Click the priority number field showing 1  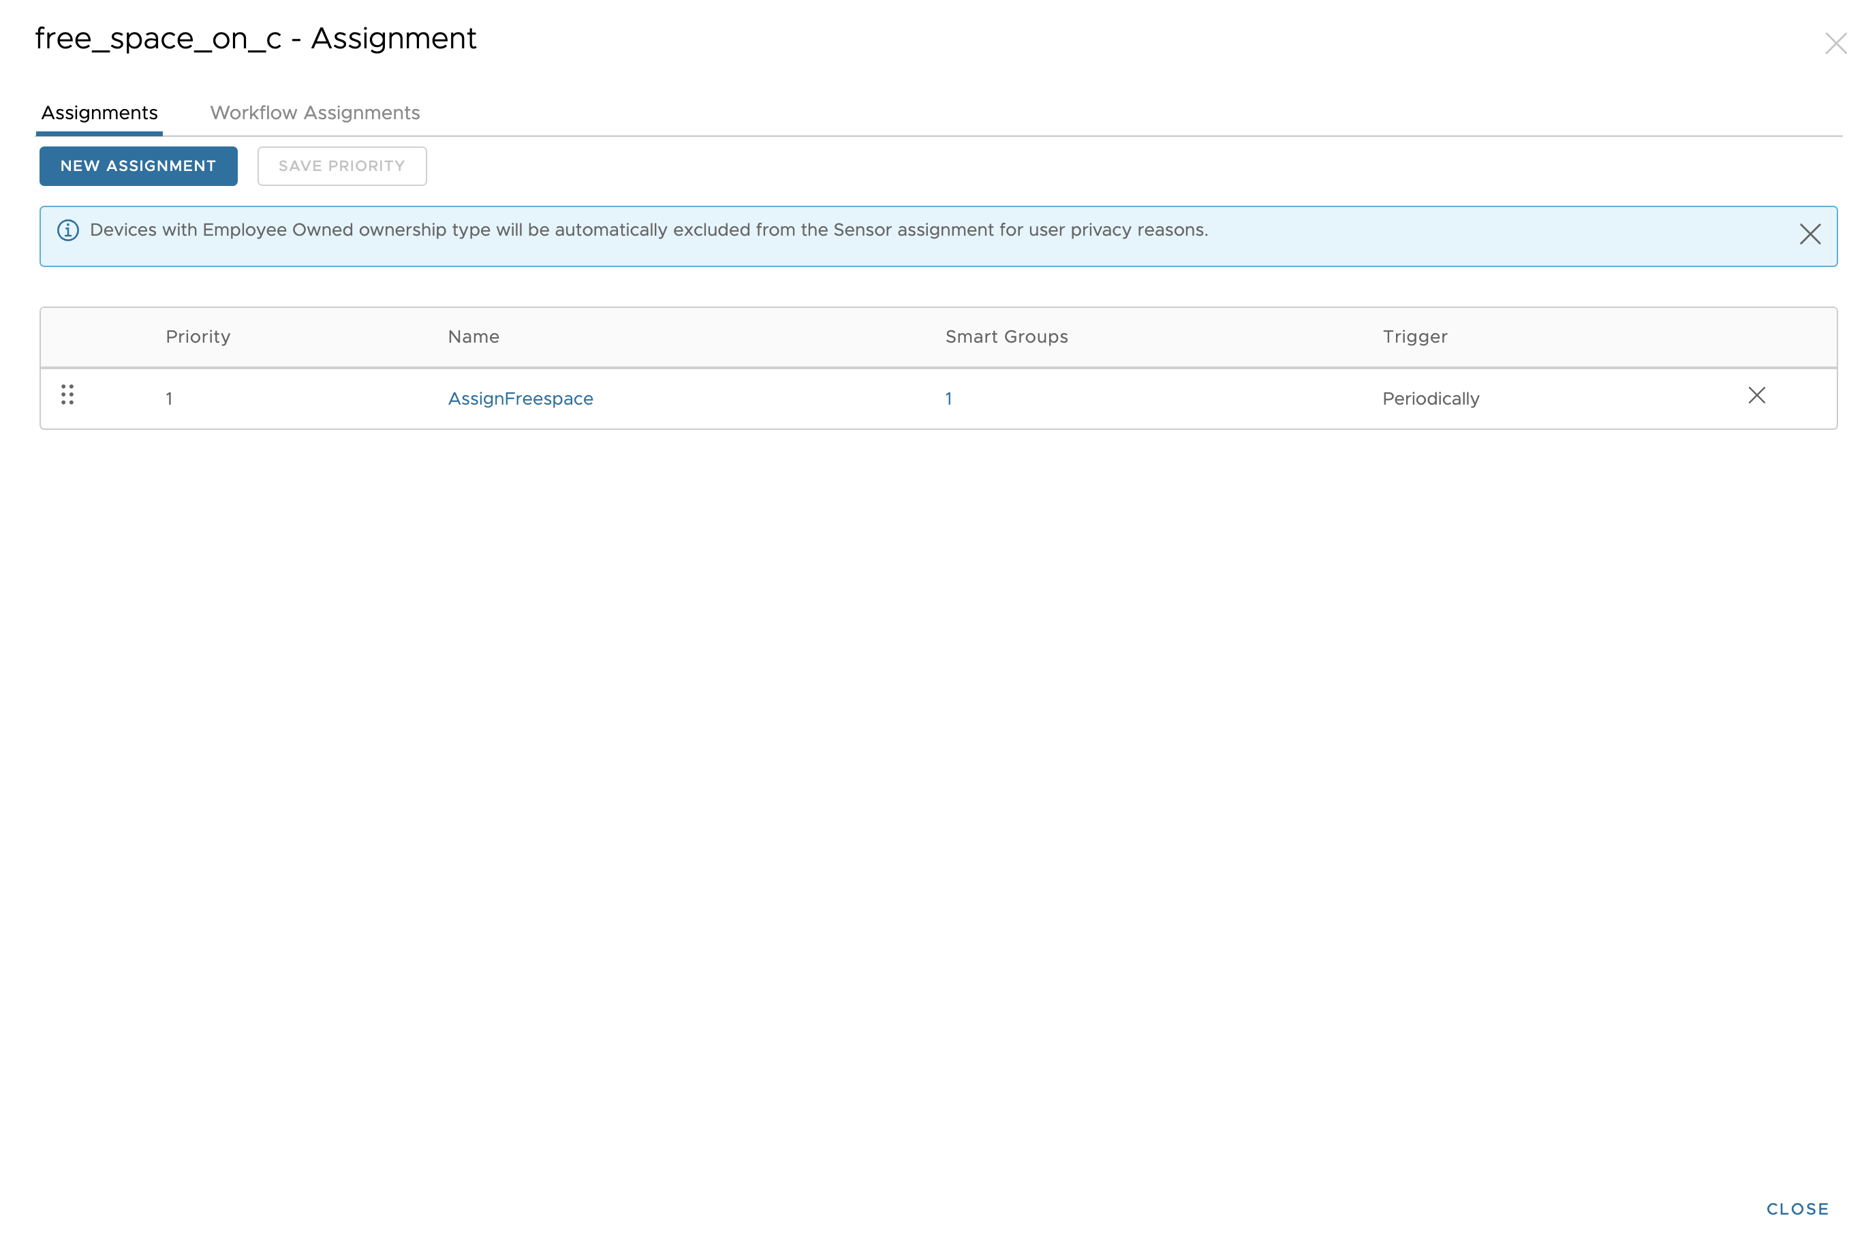(x=169, y=398)
